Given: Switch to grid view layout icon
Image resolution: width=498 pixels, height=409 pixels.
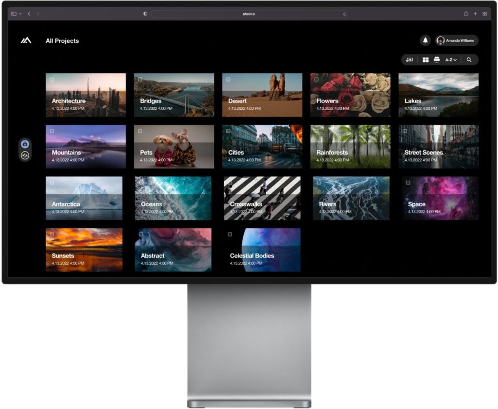Looking at the screenshot, I should pyautogui.click(x=426, y=60).
